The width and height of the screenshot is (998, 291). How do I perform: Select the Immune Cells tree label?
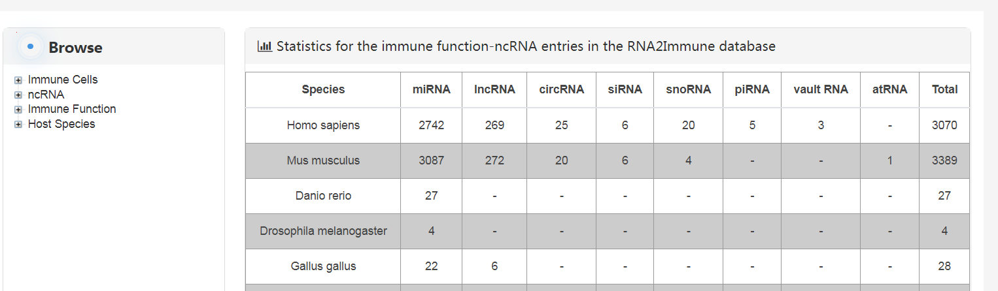pos(63,80)
